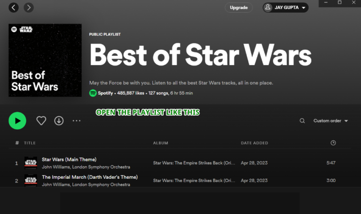
Task: Open John Williams artist link in track 2
Action: tap(56, 184)
